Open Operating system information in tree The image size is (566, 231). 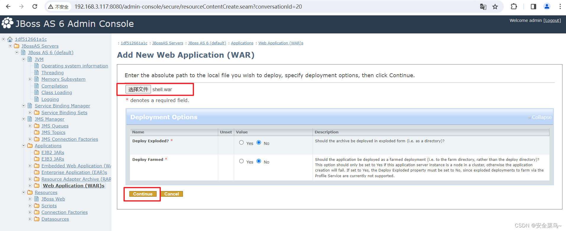(75, 66)
